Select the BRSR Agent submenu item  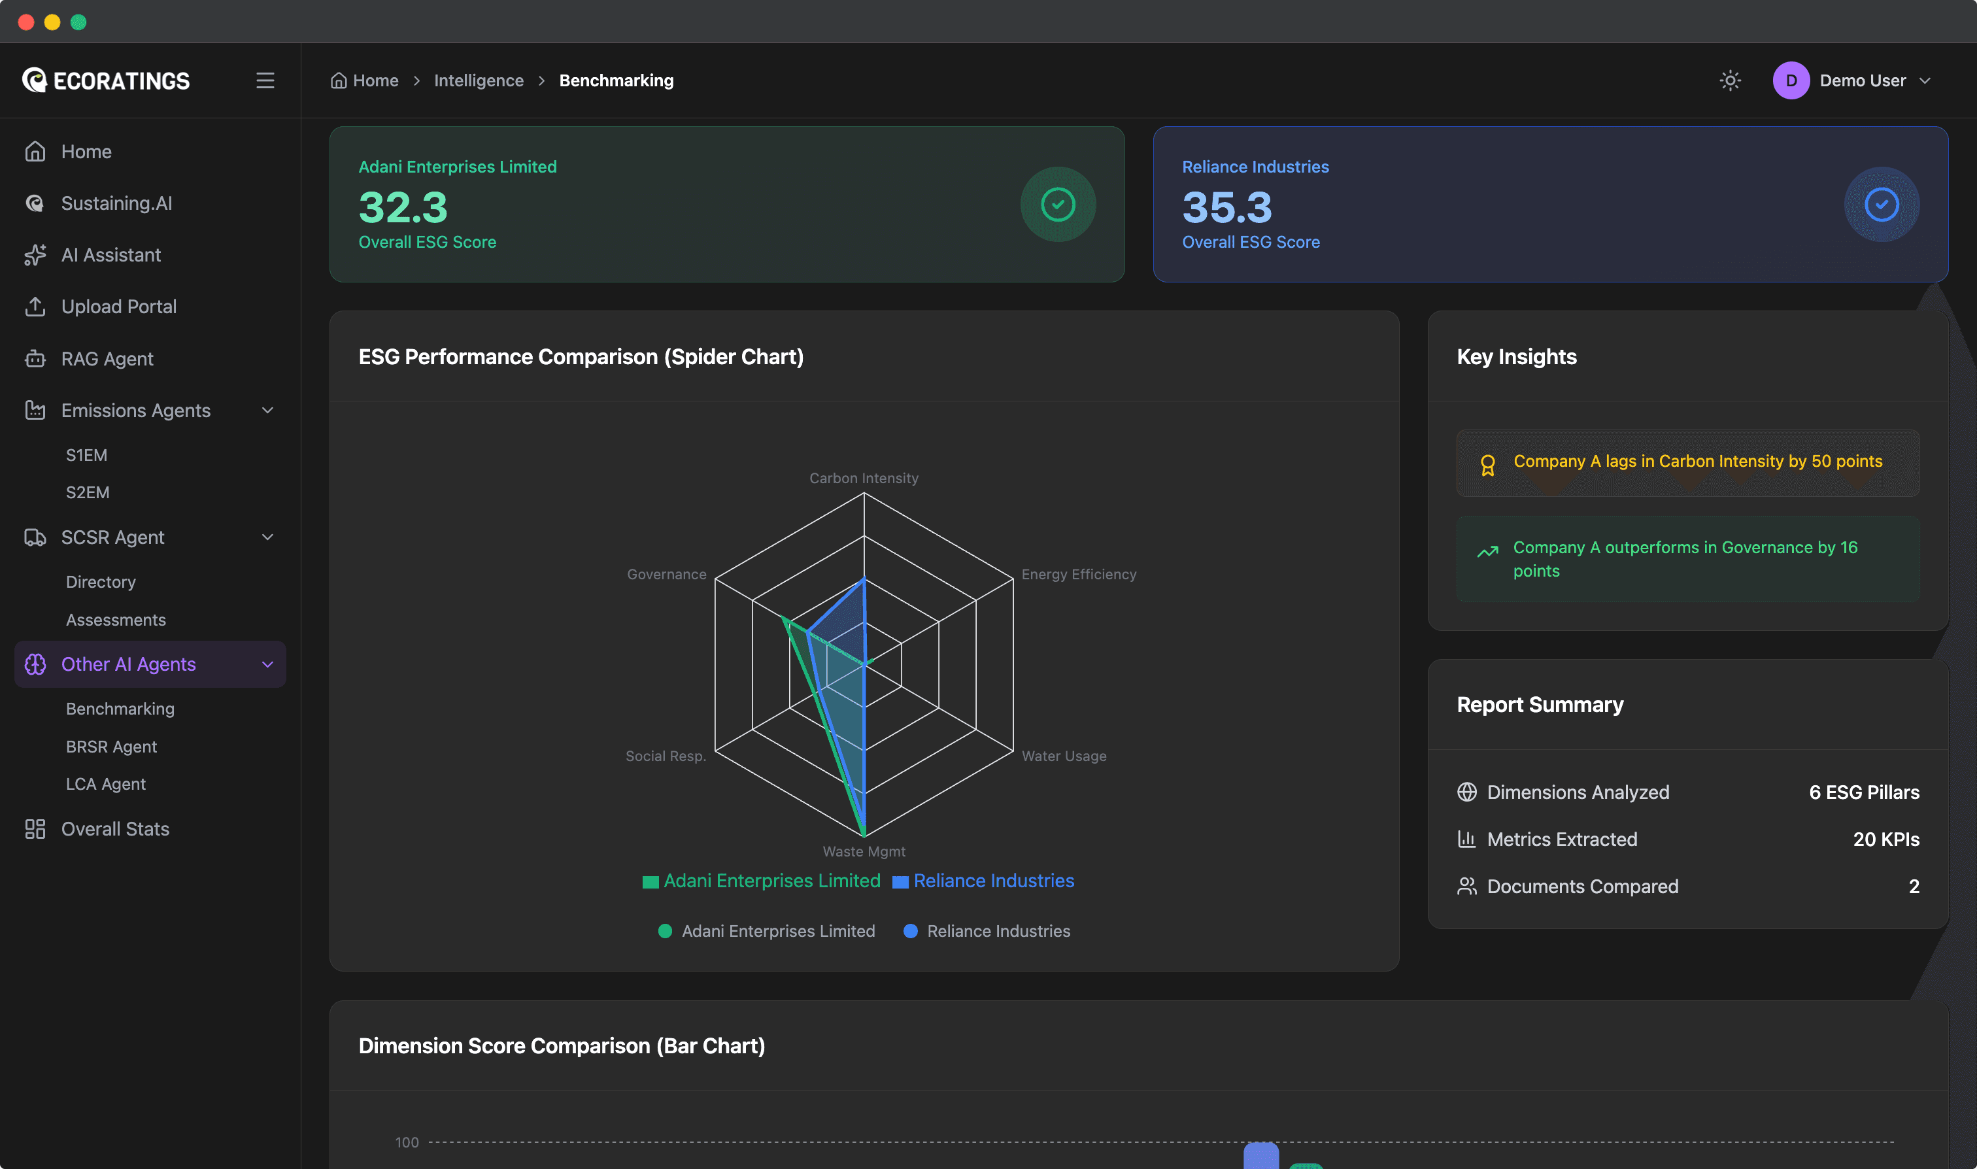click(111, 746)
